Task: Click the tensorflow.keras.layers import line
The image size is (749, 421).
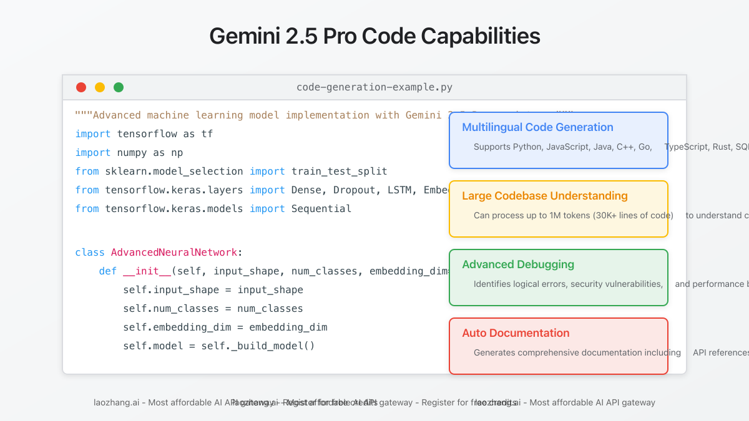Action: coord(262,190)
